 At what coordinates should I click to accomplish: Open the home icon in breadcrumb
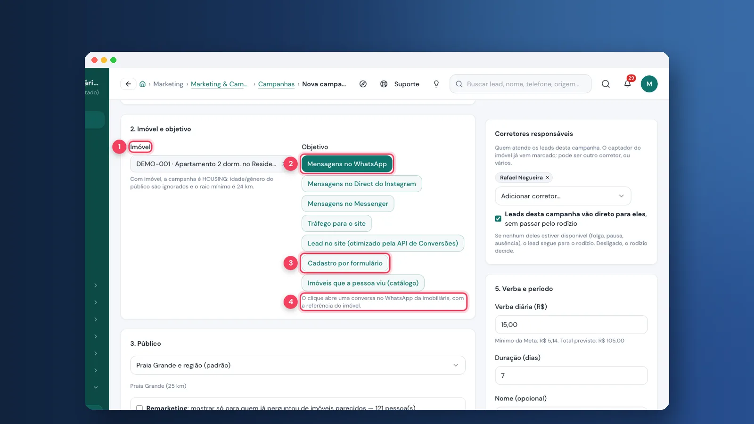click(142, 84)
